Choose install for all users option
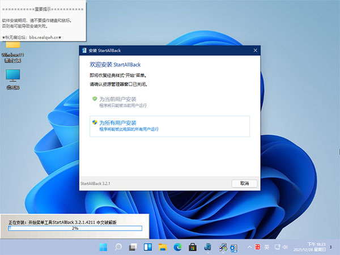Image resolution: width=340 pixels, height=255 pixels. pyautogui.click(x=169, y=126)
